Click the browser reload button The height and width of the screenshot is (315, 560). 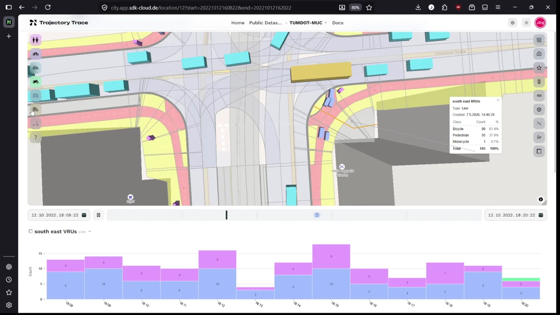point(48,7)
